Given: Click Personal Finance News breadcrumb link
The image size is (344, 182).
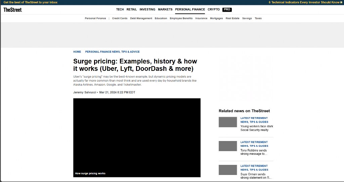Looking at the screenshot, I should [112, 52].
